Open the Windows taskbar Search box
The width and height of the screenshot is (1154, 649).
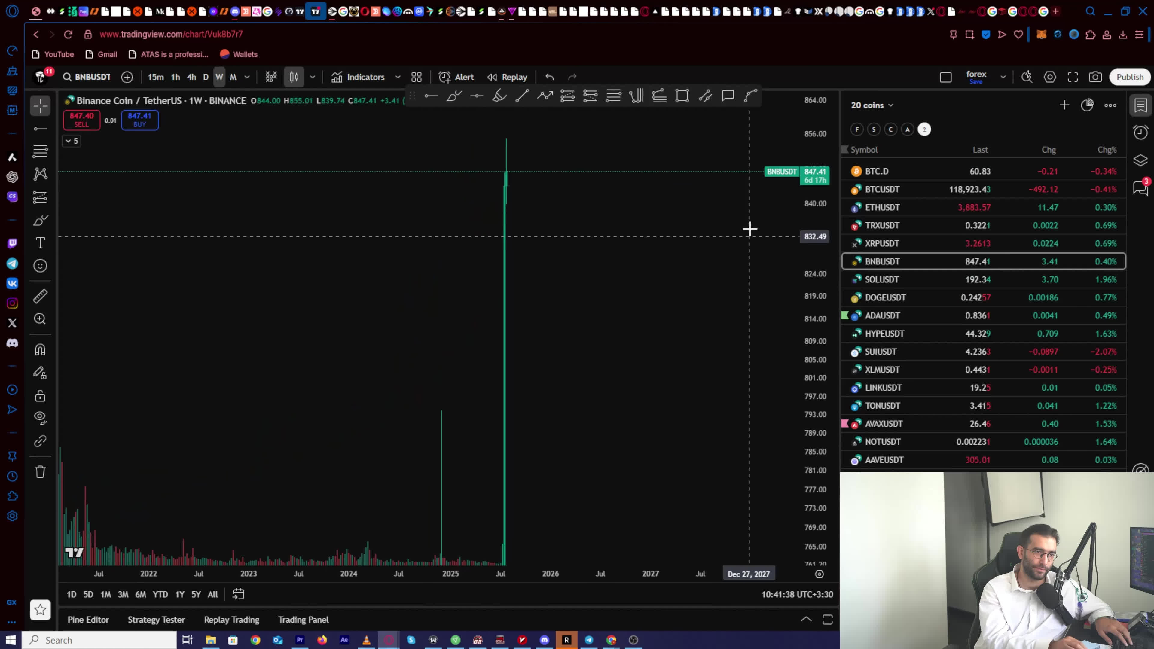tap(99, 640)
